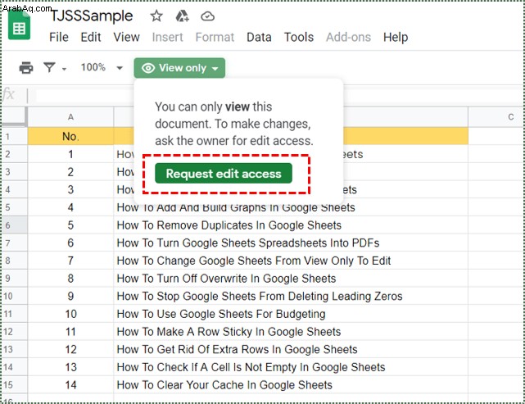Click the Add to Drive icon

click(182, 16)
